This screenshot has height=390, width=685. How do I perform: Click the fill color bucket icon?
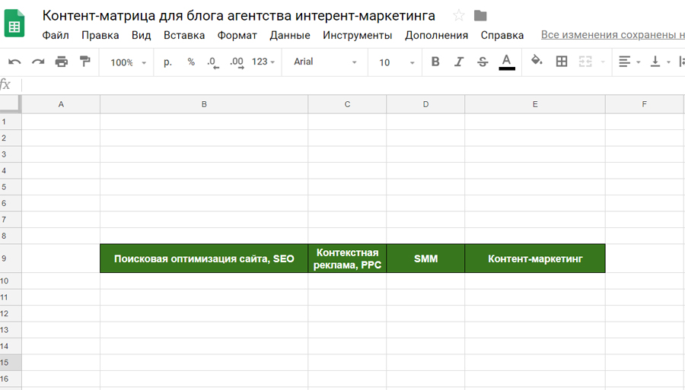coord(537,62)
